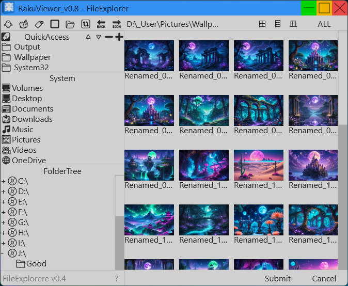Click the QuickAccess star-note icon

[6, 37]
